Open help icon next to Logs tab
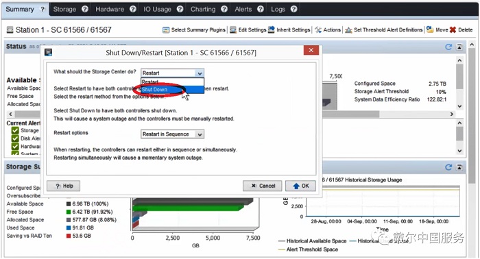 click(294, 9)
